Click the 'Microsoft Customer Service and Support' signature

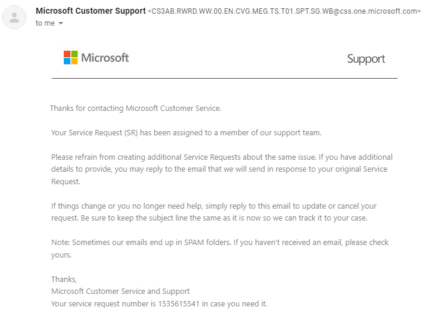pos(120,291)
